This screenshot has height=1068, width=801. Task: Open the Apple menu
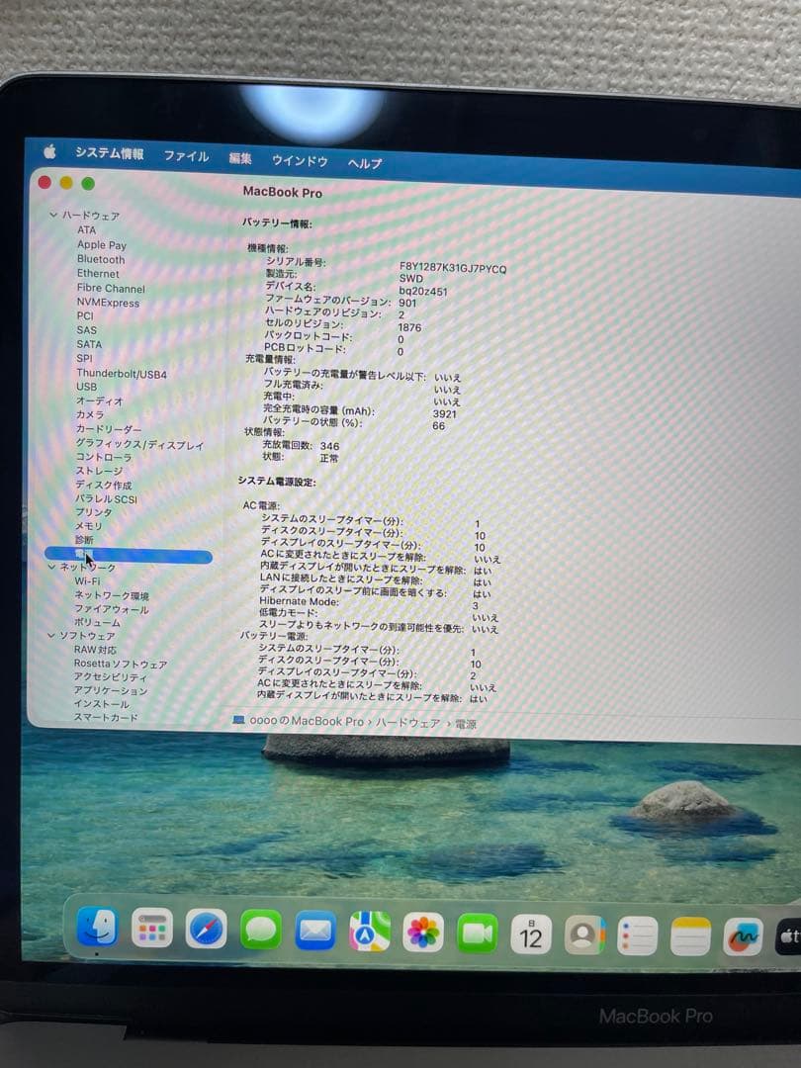[x=49, y=151]
